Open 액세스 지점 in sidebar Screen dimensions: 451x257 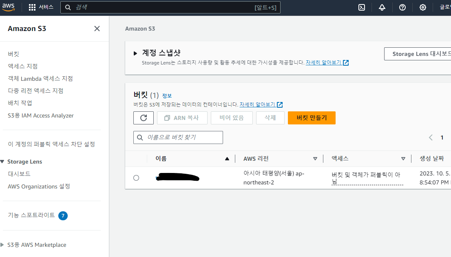pyautogui.click(x=23, y=66)
